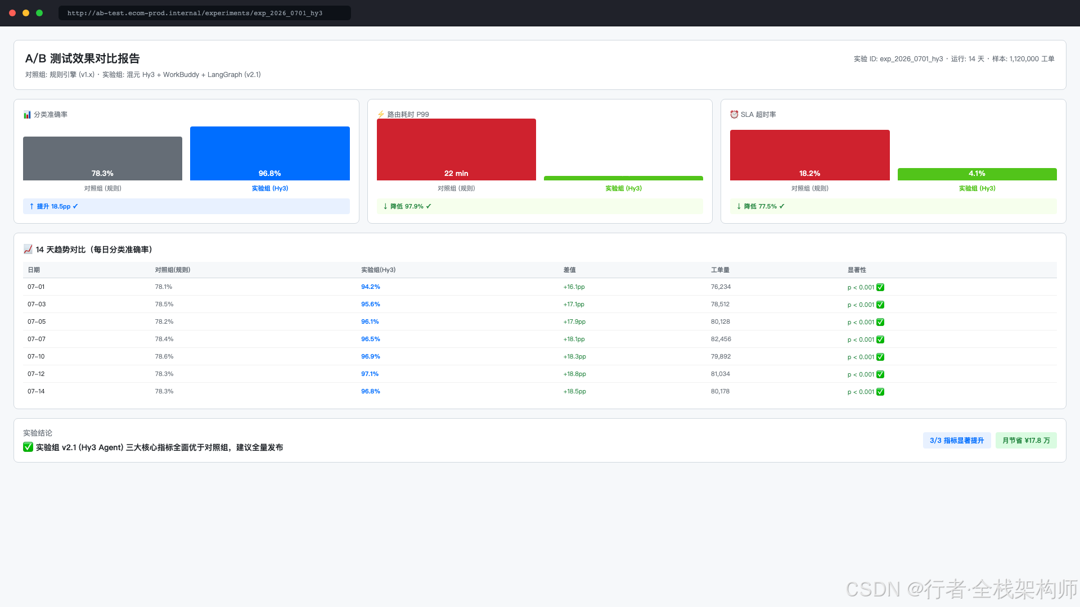Viewport: 1080px width, 607px height.
Task: Click the 78,512 ticket count
Action: coord(720,304)
